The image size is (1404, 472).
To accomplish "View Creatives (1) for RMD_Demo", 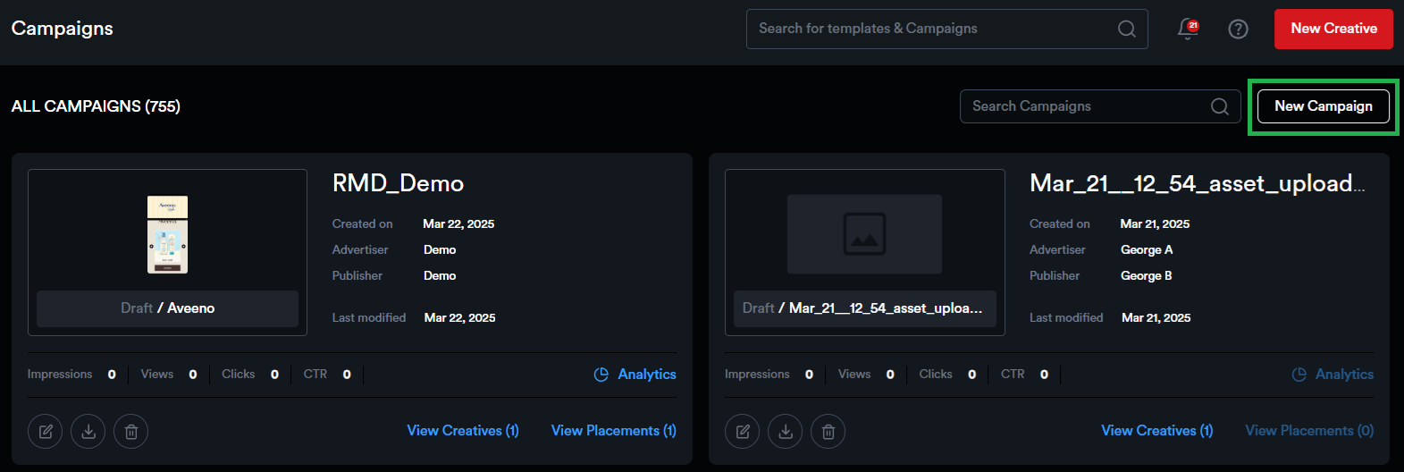I will pyautogui.click(x=463, y=431).
